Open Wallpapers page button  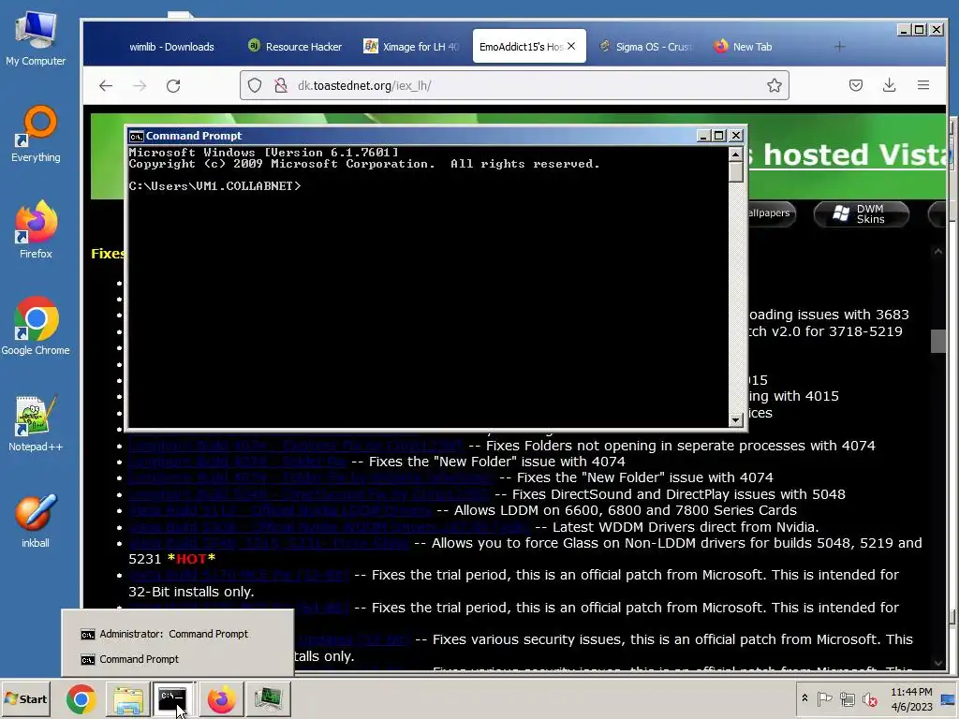click(x=771, y=214)
